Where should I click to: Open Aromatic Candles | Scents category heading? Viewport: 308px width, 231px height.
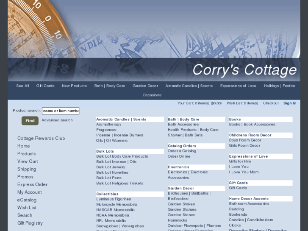(121, 120)
